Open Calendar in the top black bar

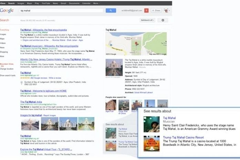coord(86,3)
